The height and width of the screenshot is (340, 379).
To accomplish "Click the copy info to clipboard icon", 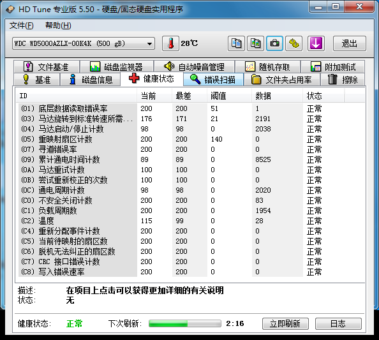I will pyautogui.click(x=236, y=43).
